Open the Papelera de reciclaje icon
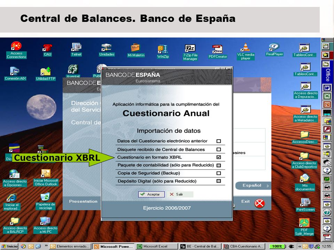The image size is (334, 250). point(45,201)
